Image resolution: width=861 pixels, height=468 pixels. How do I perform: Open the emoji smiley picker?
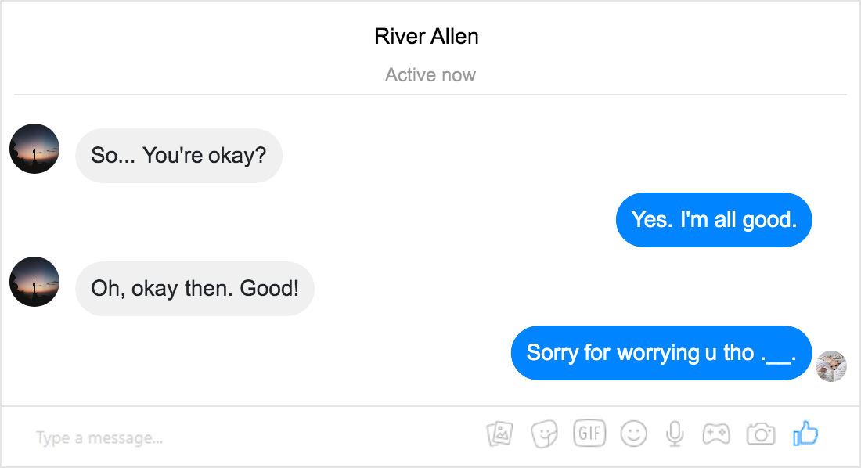click(634, 434)
